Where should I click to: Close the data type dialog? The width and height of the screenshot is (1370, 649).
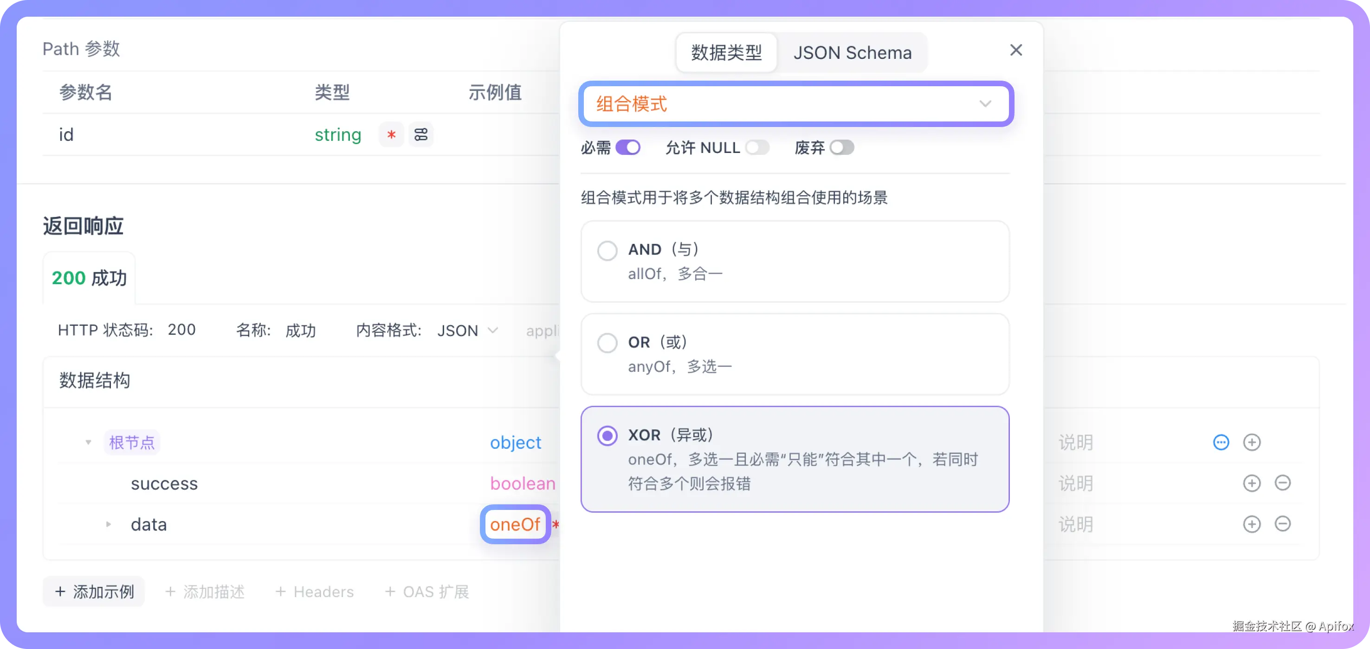click(1016, 50)
